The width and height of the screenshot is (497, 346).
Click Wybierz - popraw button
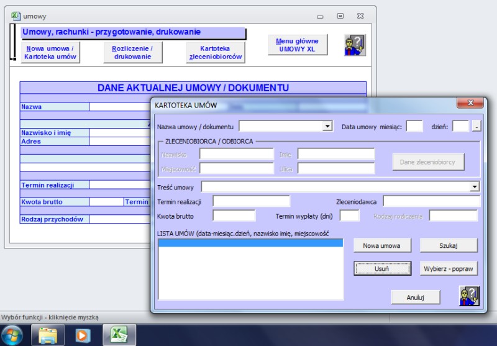[x=448, y=268]
